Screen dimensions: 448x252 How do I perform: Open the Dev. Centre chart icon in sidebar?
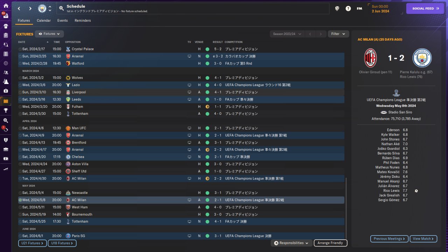click(x=6, y=169)
